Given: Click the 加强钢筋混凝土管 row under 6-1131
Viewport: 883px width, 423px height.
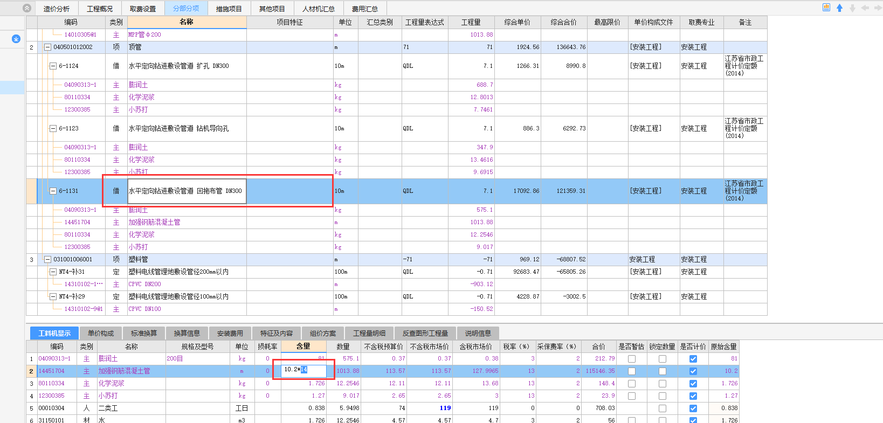Looking at the screenshot, I should click(x=396, y=222).
